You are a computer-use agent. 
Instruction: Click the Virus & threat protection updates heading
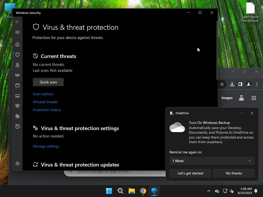coord(80,165)
